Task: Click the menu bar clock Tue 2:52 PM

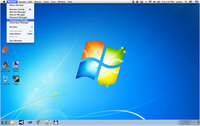Action: pyautogui.click(x=168, y=2)
